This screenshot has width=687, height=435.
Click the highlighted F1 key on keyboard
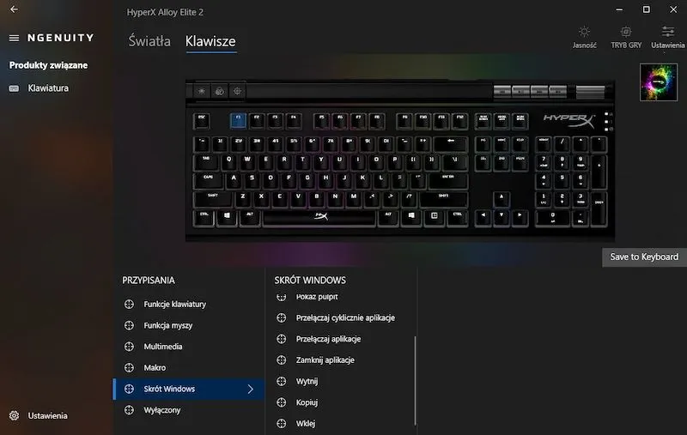[x=238, y=120]
